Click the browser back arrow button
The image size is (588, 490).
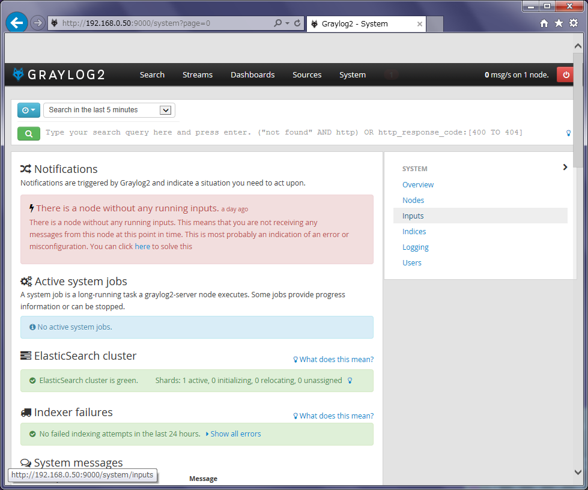click(x=17, y=23)
